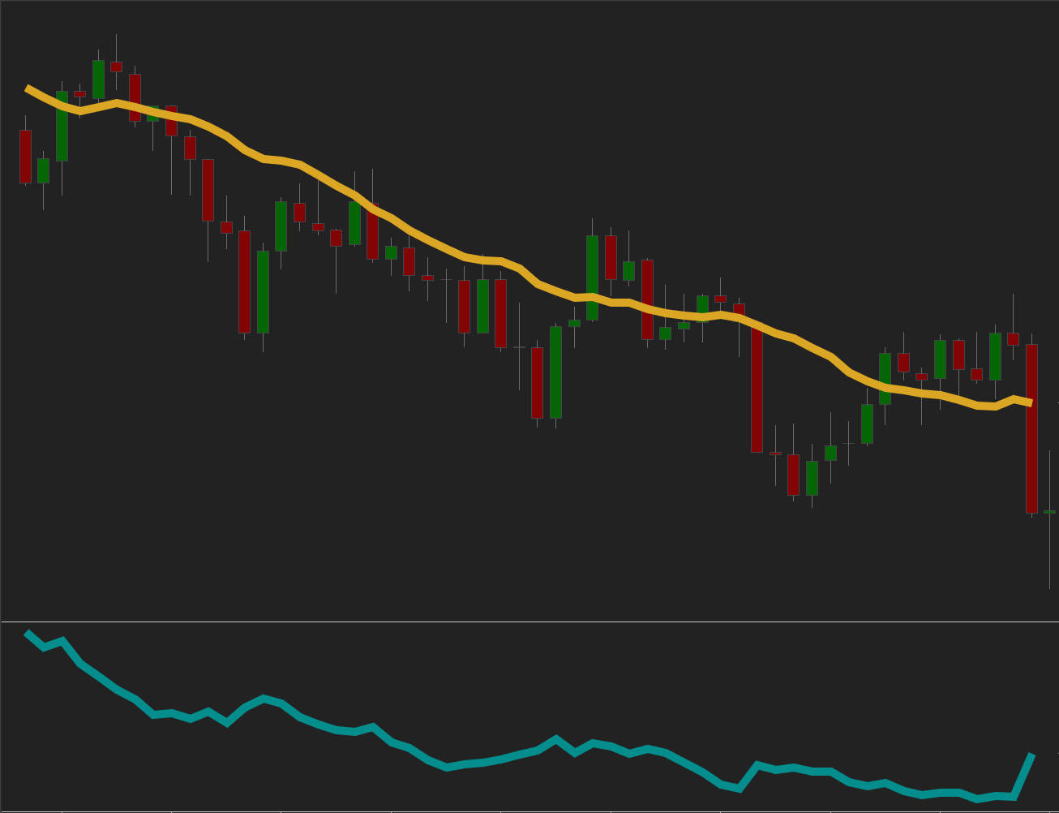Click the tall green candle near chart center

(555, 373)
